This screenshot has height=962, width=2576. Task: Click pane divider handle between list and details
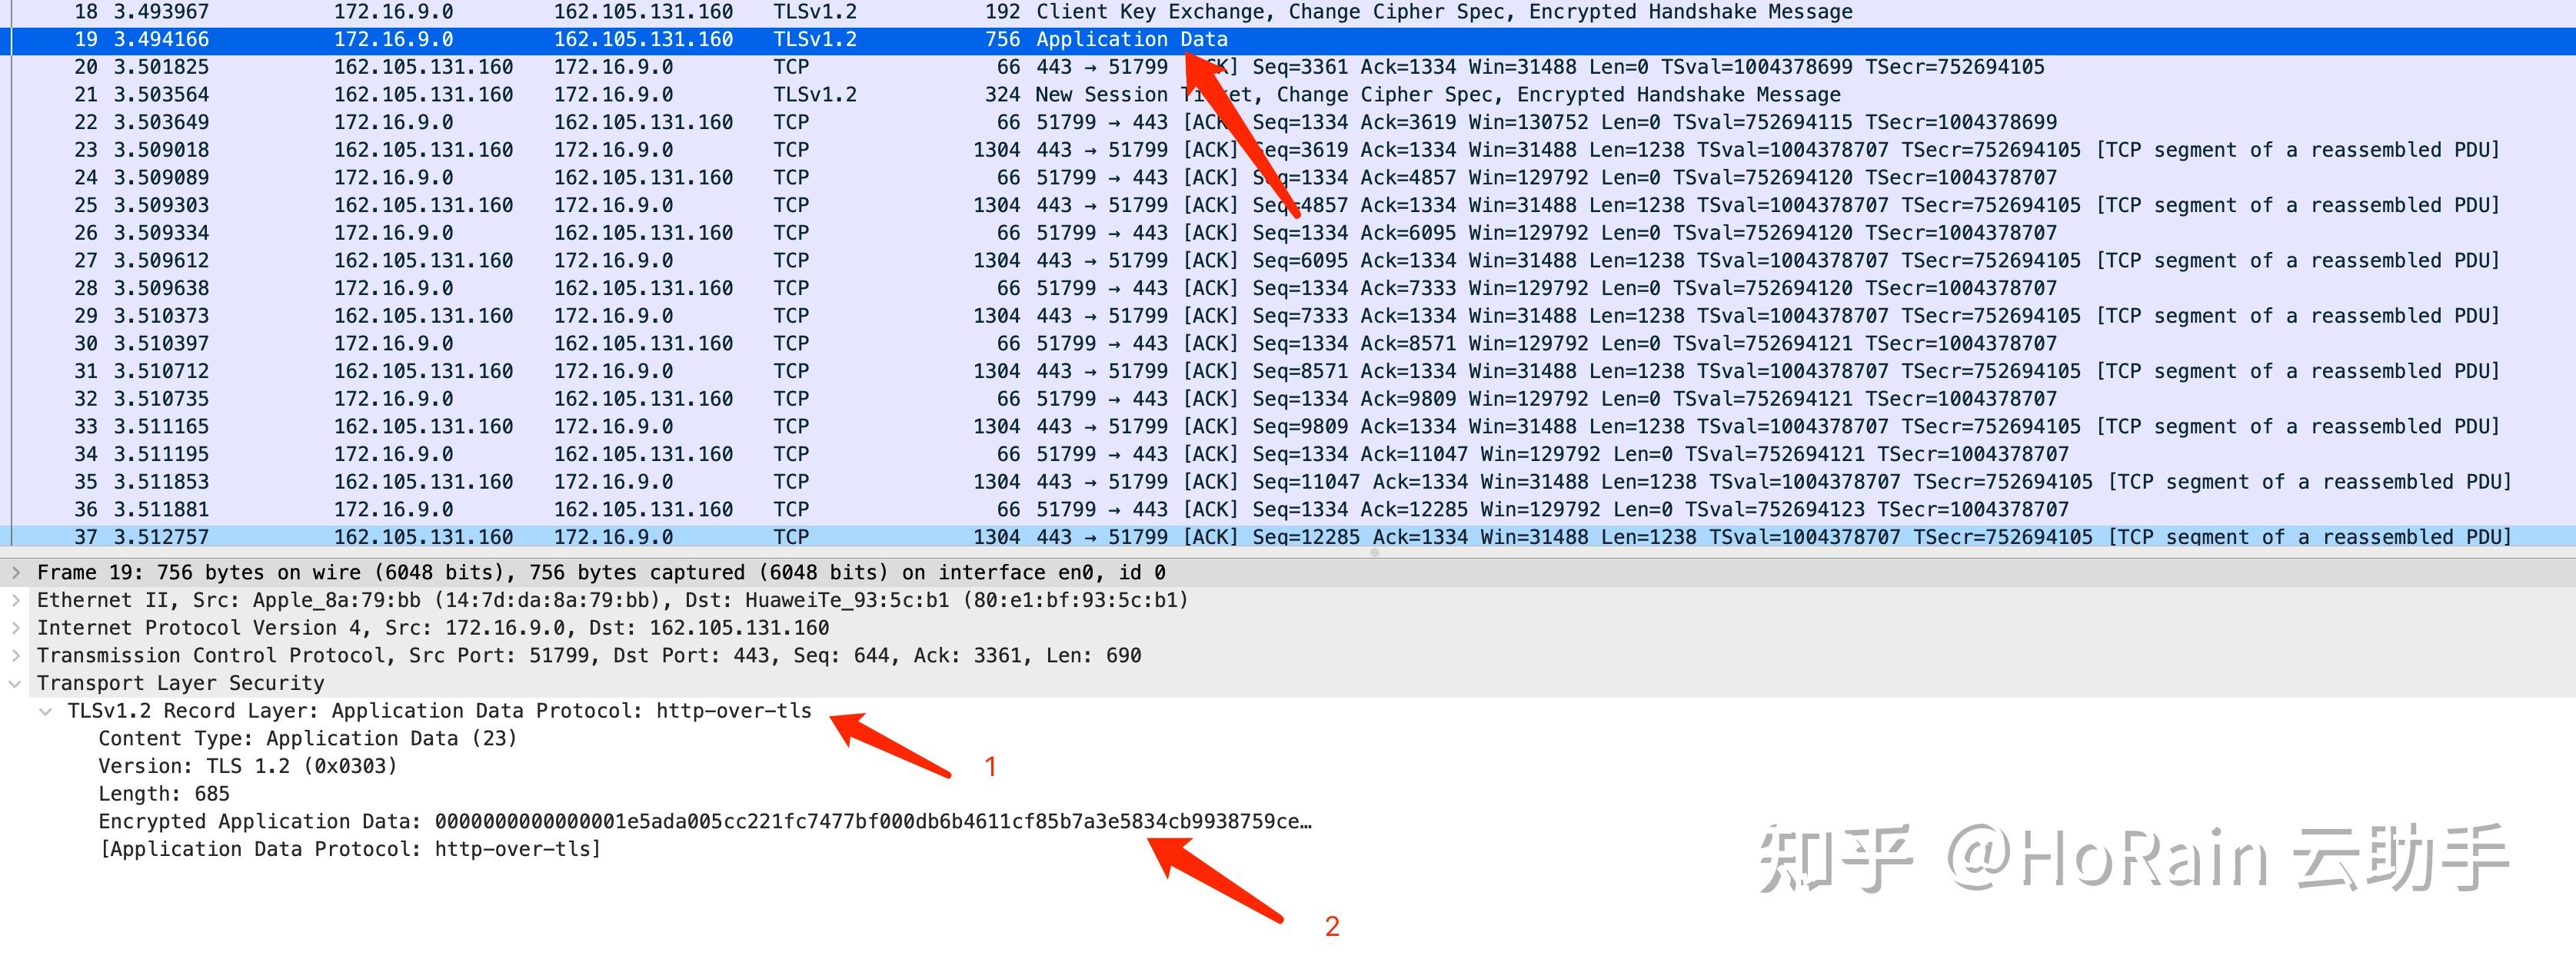point(1374,552)
